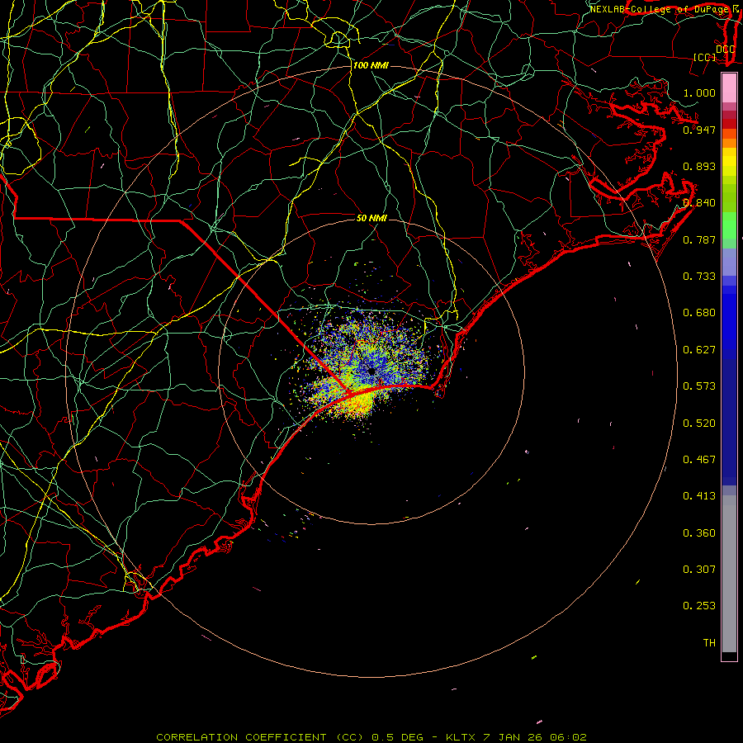This screenshot has width=743, height=743.
Task: Click the 0.520 value on the color scale
Action: 699,424
